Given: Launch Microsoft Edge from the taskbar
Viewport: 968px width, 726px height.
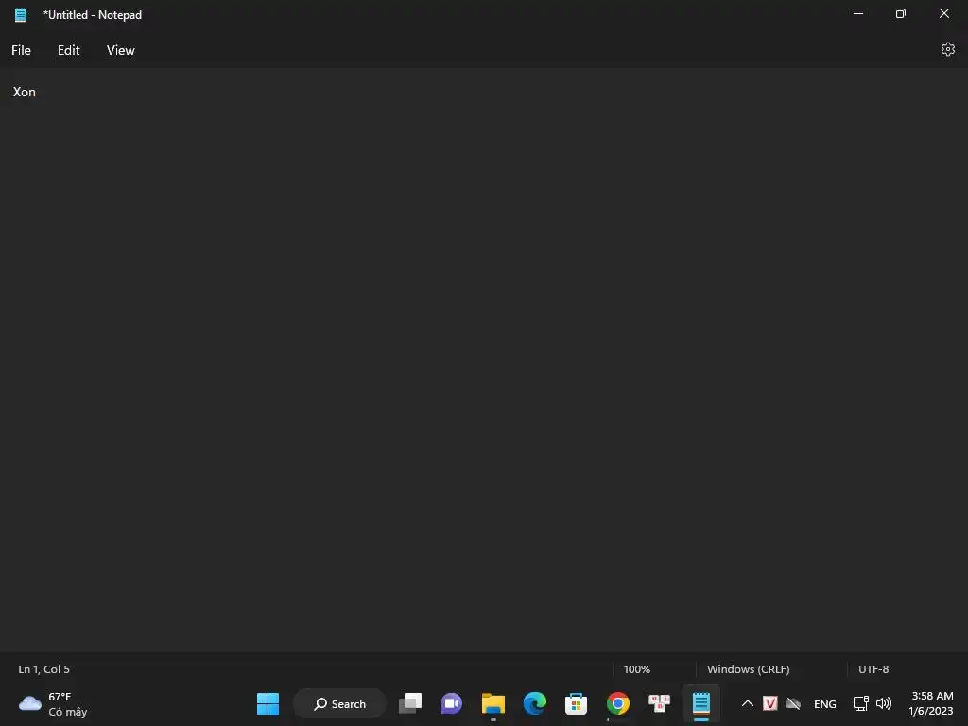Looking at the screenshot, I should coord(535,703).
